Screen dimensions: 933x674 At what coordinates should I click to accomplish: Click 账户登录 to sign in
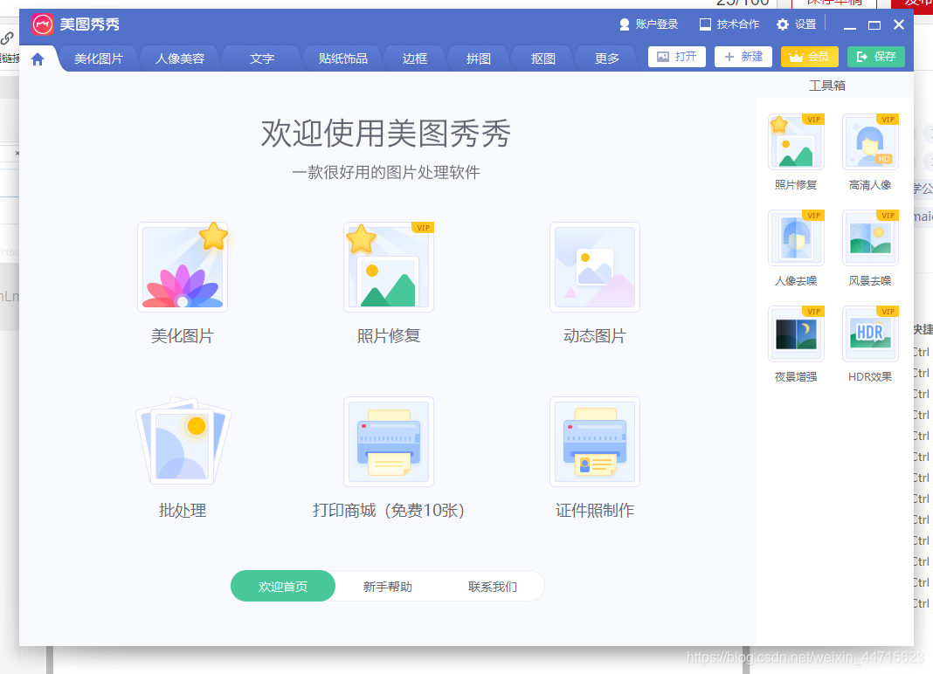click(x=648, y=24)
